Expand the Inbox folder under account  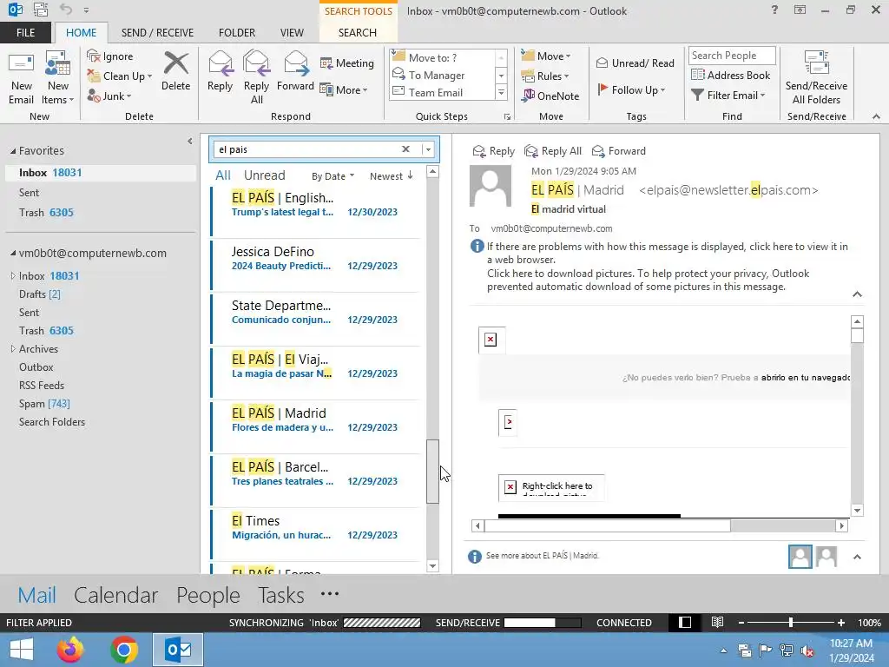[x=13, y=275]
